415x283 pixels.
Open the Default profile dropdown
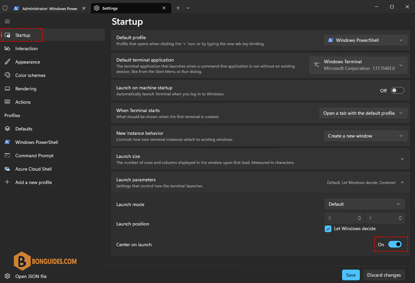point(366,40)
